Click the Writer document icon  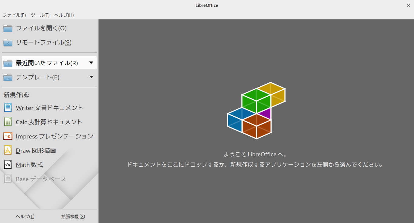pos(8,108)
